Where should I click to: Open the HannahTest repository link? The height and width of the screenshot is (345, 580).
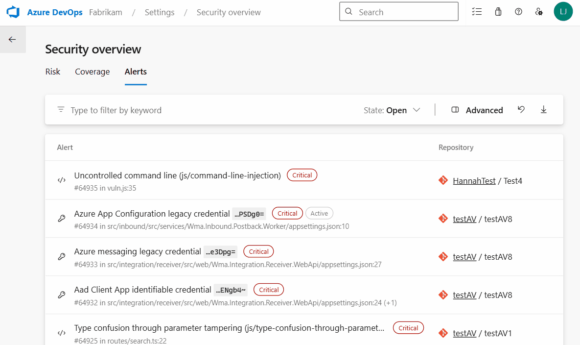[474, 180]
